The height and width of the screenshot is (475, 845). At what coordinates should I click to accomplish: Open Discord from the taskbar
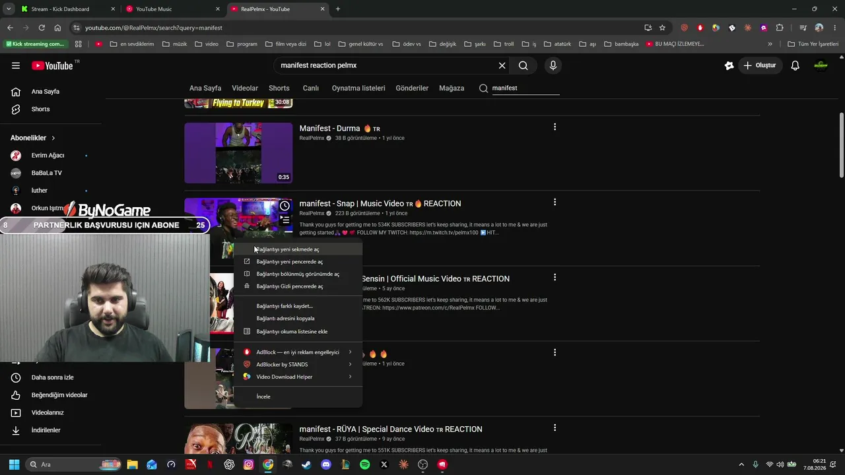coord(326,464)
